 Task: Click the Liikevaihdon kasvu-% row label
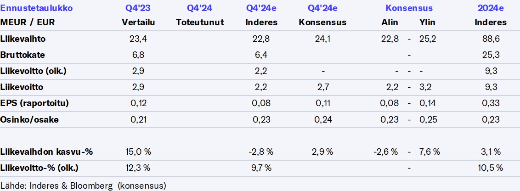pos(46,152)
